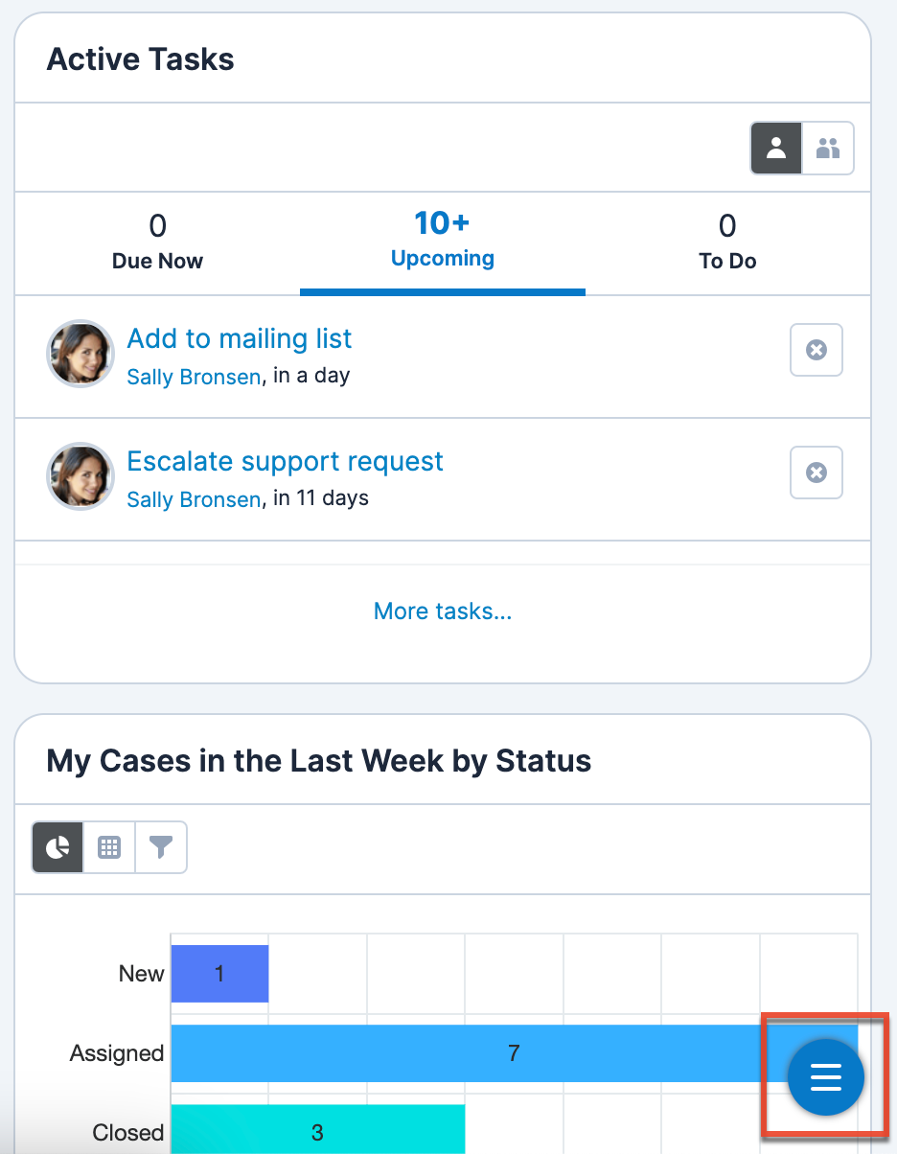This screenshot has width=897, height=1154.
Task: Open the Add to mailing list task
Action: [240, 338]
